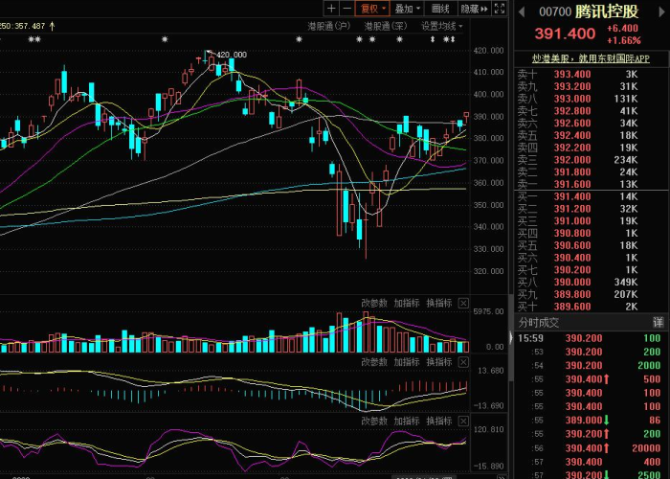This screenshot has width=670, height=479.
Task: Toggle 隐藏 to hide side panel
Action: pos(475,9)
